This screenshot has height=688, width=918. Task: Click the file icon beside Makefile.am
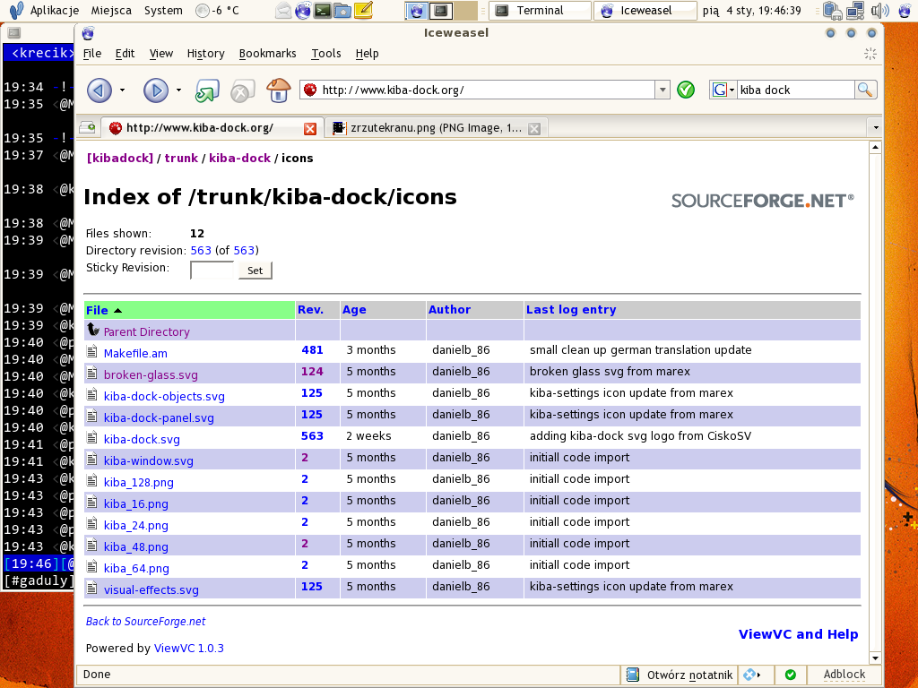(92, 351)
